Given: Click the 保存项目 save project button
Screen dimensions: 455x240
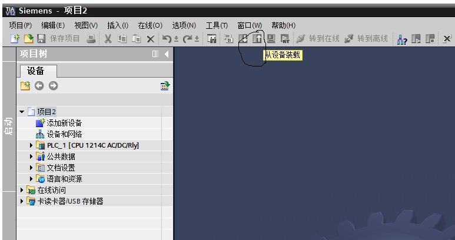Looking at the screenshot, I should point(58,39).
